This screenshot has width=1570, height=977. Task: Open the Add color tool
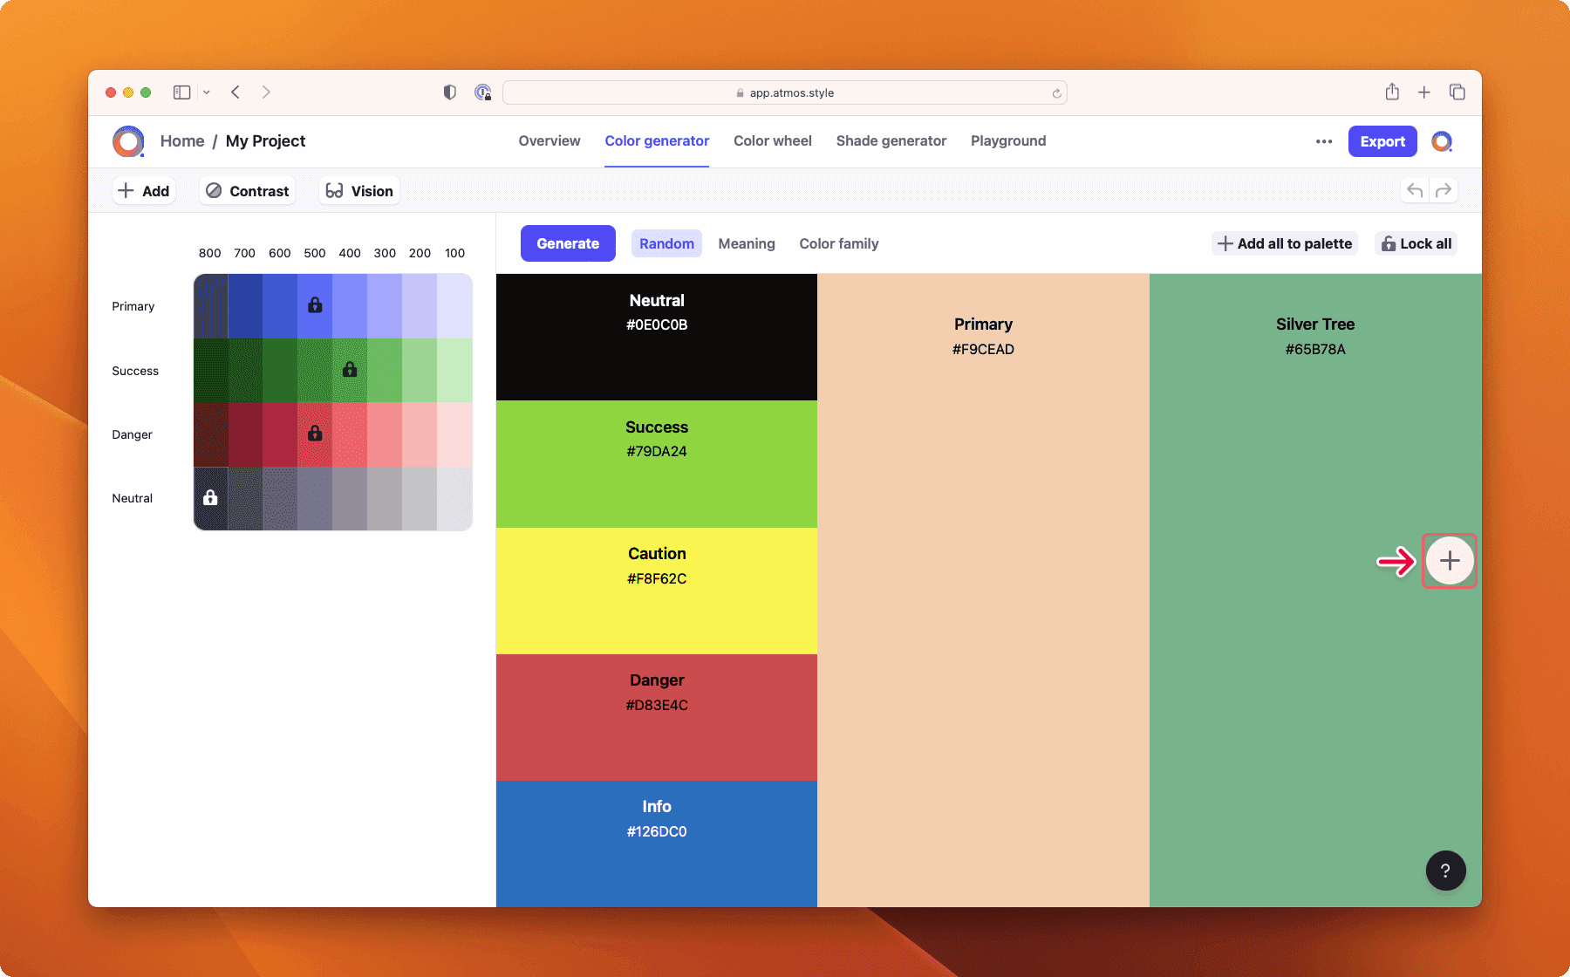click(x=143, y=190)
